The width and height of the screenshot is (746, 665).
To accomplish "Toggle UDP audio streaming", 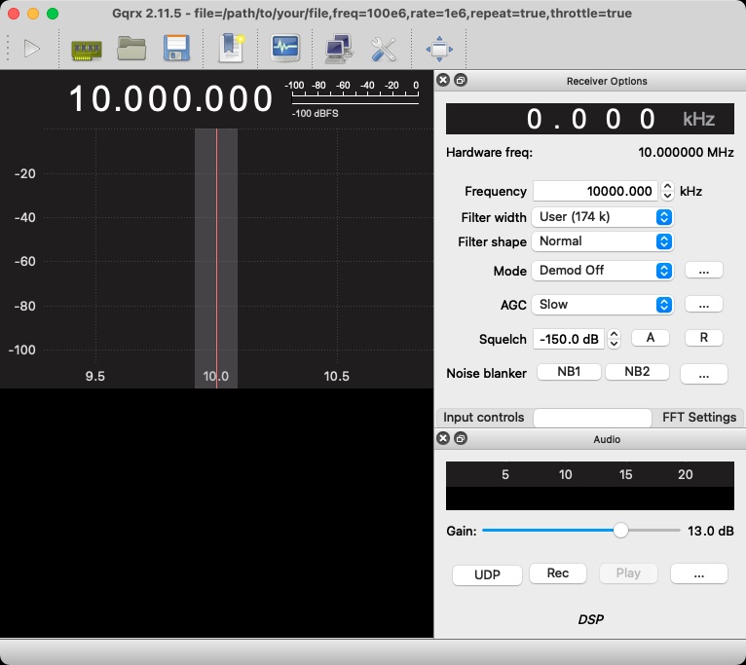I will (487, 574).
